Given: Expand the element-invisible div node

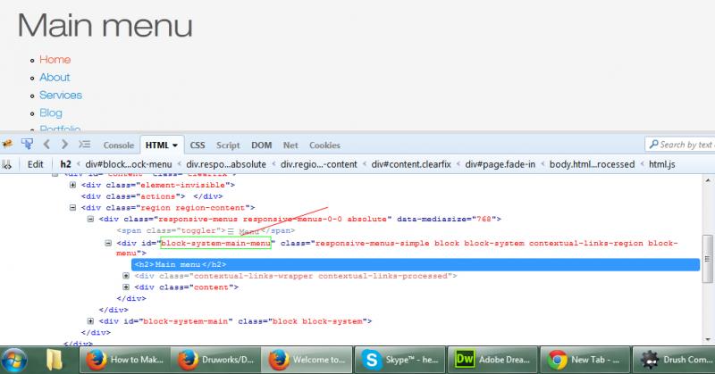Looking at the screenshot, I should point(72,185).
